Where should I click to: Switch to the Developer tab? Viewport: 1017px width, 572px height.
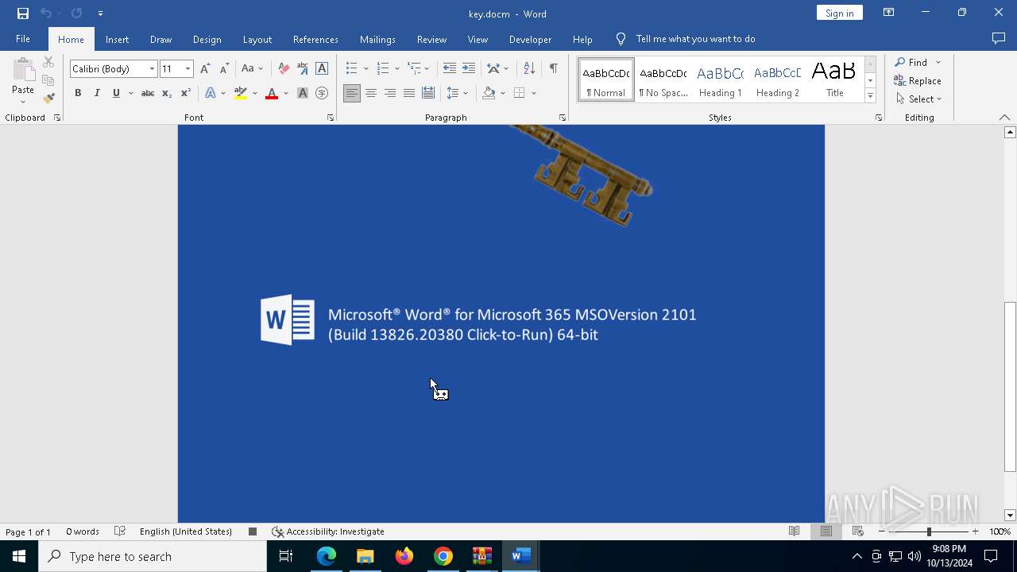(x=530, y=39)
